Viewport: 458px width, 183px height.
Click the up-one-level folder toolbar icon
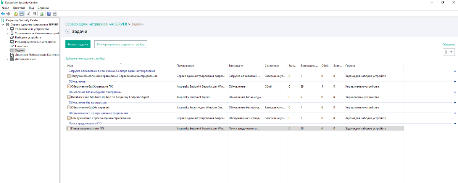click(16, 14)
